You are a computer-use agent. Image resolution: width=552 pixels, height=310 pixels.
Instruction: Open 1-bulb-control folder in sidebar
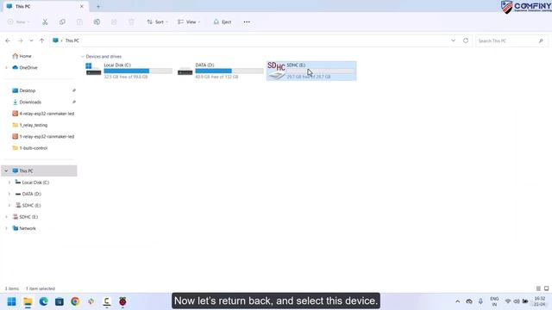click(x=30, y=148)
